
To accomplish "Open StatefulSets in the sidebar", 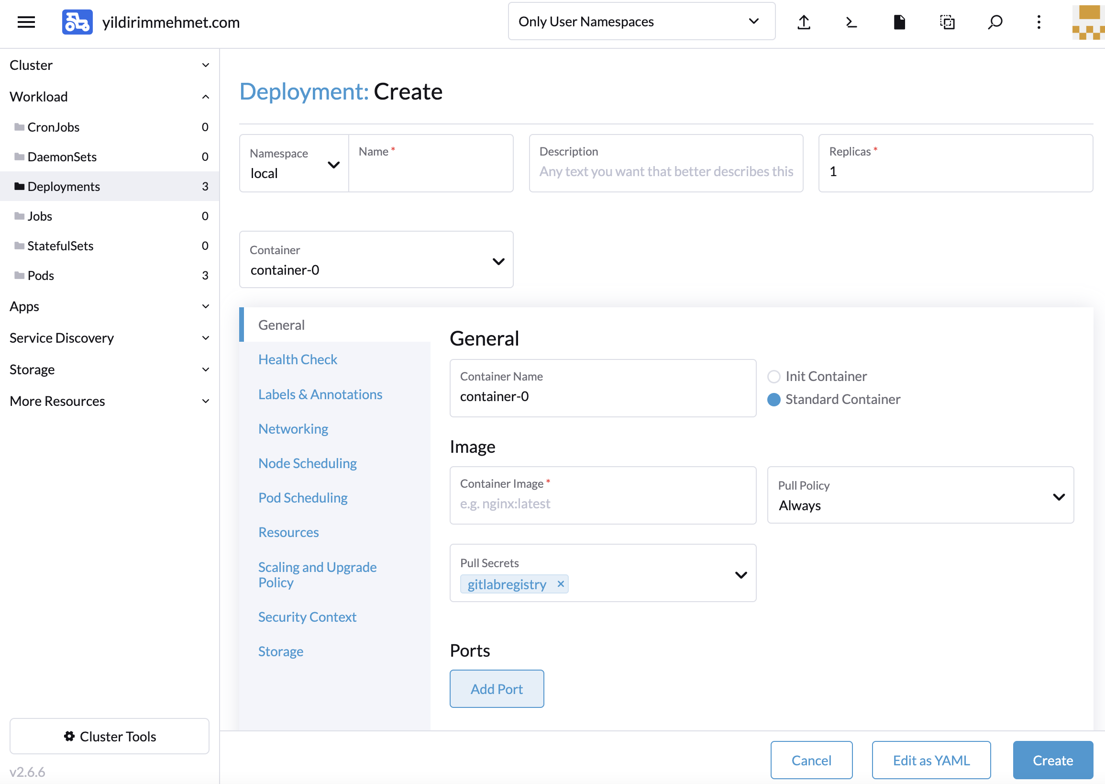I will coord(109,246).
